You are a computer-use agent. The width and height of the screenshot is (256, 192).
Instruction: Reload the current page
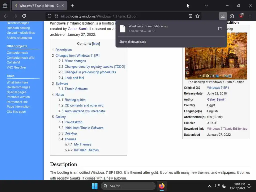pyautogui.click(x=24, y=16)
